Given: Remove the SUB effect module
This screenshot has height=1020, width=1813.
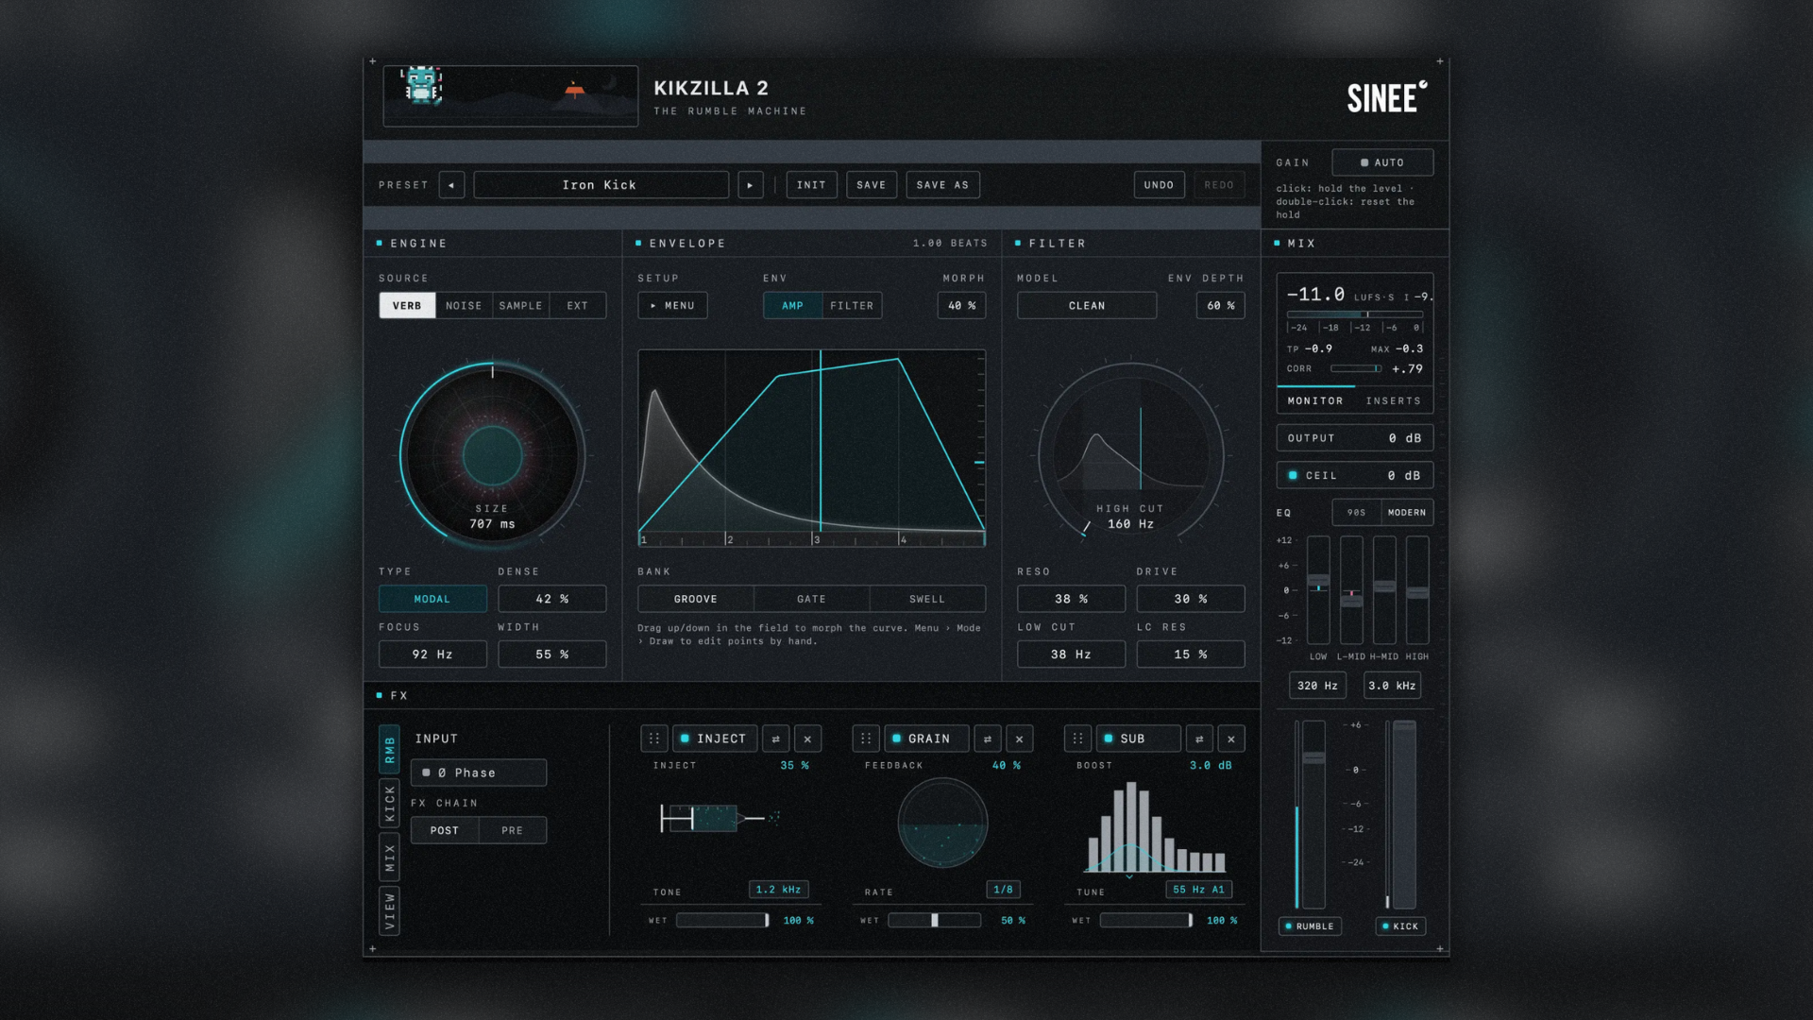Looking at the screenshot, I should coord(1231,739).
